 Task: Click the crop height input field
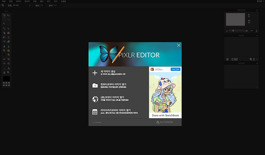coord(57,6)
